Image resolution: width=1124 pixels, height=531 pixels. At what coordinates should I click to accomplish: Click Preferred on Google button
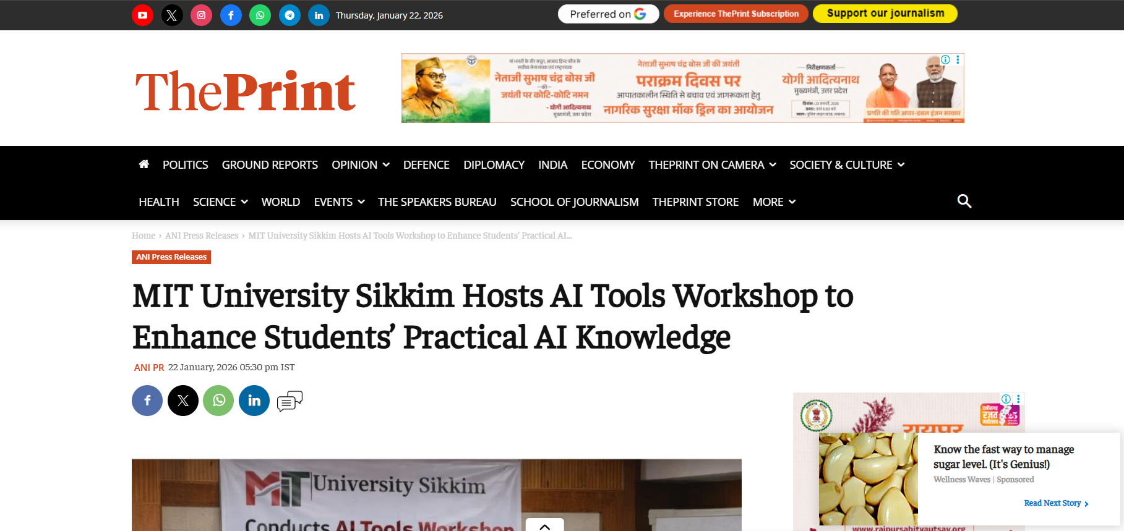click(607, 14)
